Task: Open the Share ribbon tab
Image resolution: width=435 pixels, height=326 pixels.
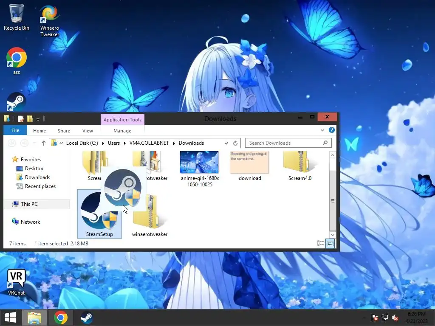Action: click(x=64, y=131)
